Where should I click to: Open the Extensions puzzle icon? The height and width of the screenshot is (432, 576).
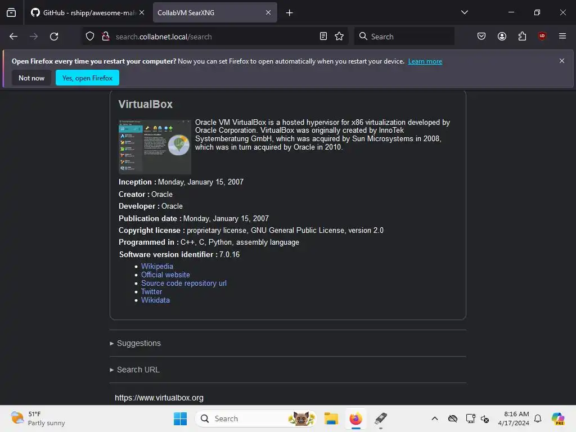(522, 37)
